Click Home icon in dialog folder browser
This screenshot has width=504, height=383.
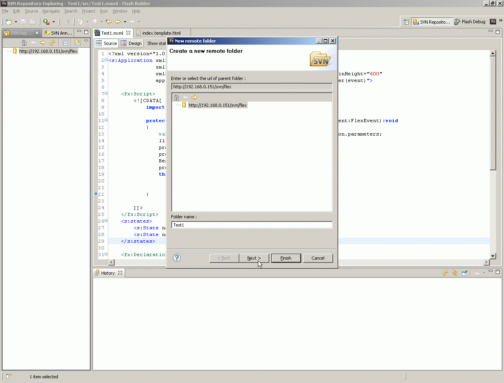point(176,97)
